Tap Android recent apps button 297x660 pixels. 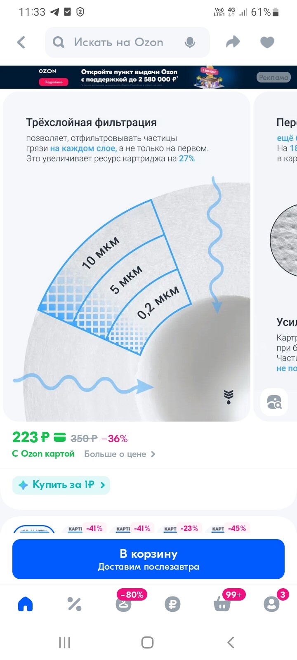pos(65,642)
